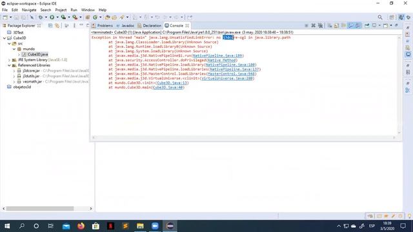Toggle Show Console on standard error change
The width and height of the screenshot is (413, 232).
[x=358, y=26]
